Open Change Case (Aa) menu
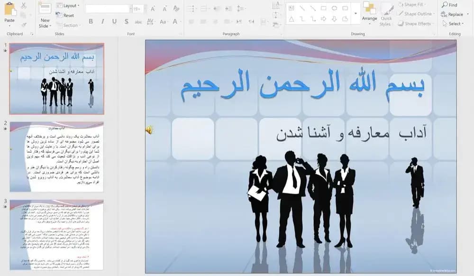This screenshot has height=276, width=474. coord(163,21)
